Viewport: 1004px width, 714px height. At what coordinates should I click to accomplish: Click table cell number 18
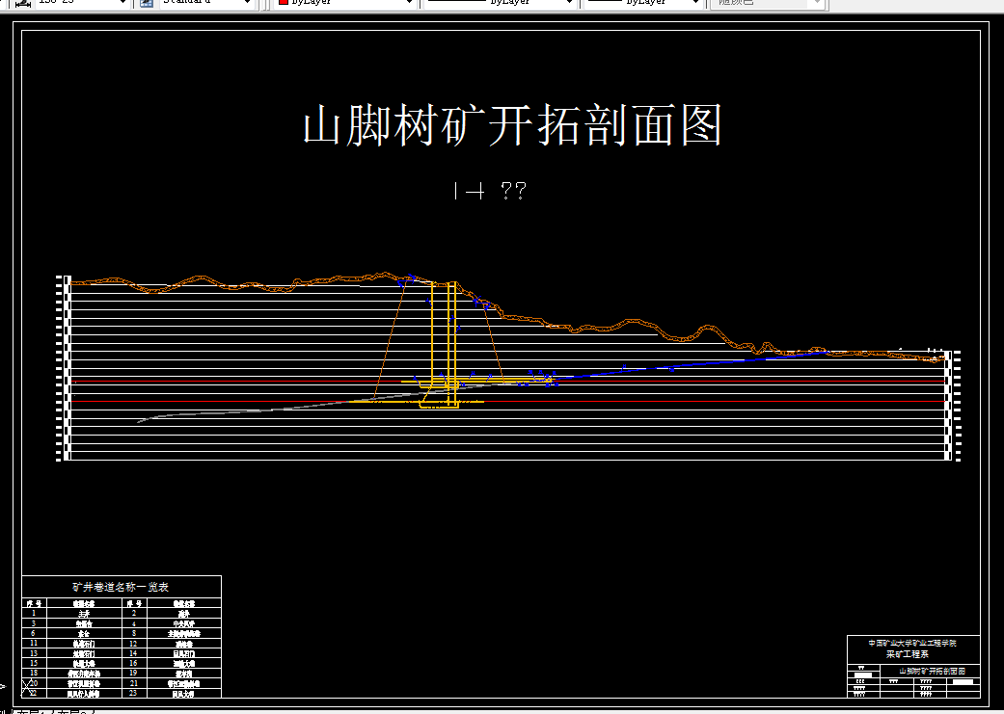pyautogui.click(x=34, y=674)
